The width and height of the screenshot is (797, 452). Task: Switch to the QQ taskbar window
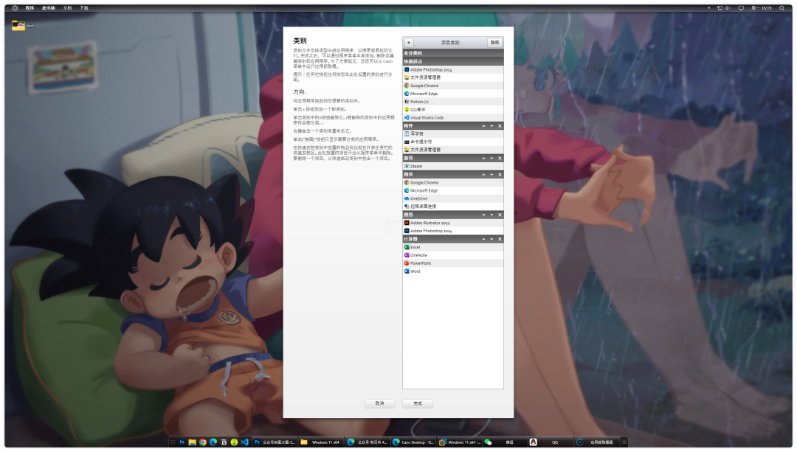tap(549, 442)
